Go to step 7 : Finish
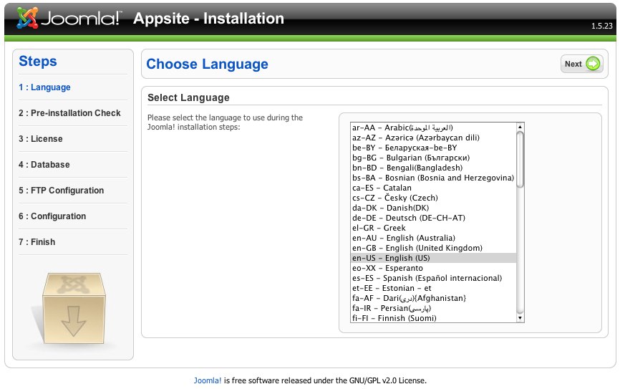Screen dimensions: 620x389 click(x=37, y=242)
